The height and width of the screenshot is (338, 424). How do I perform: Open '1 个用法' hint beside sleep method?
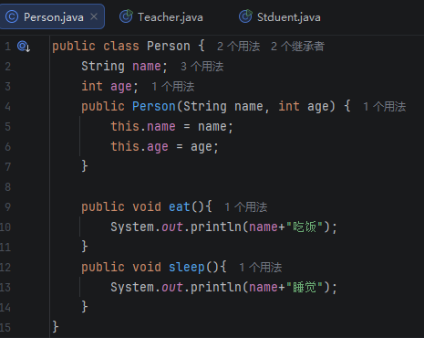[x=260, y=268]
